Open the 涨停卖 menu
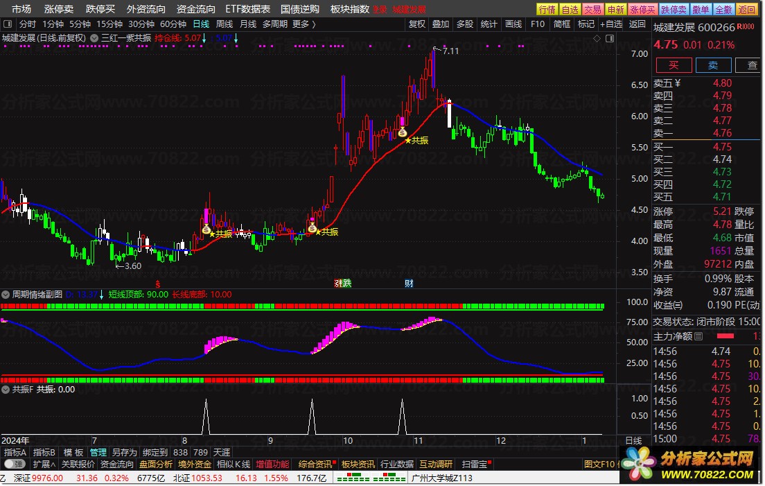The height and width of the screenshot is (486, 765). [x=58, y=9]
